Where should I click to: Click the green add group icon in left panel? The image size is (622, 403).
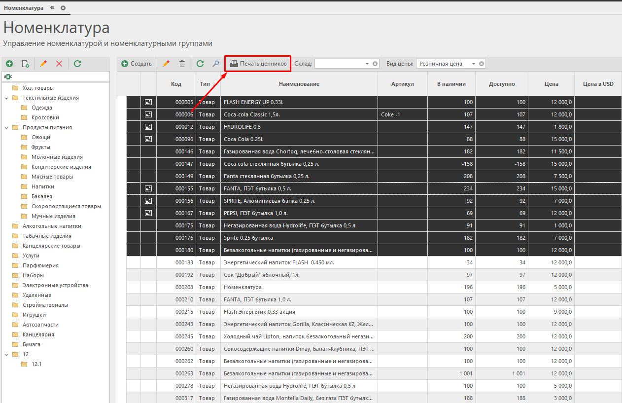(x=9, y=64)
